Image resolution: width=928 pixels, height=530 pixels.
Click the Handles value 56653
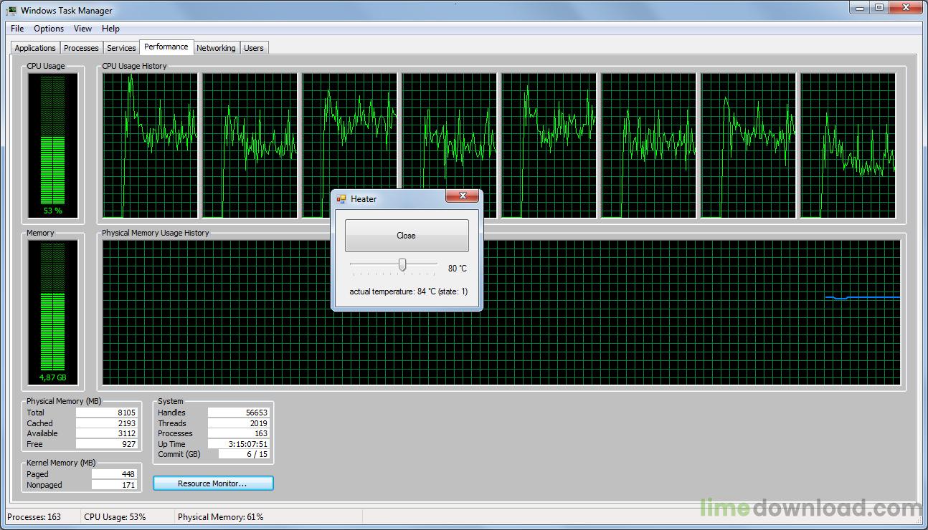pyautogui.click(x=239, y=413)
